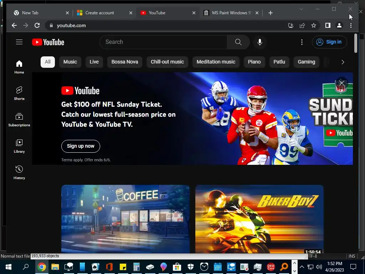
Task: Select the Live filter chip
Action: click(94, 62)
